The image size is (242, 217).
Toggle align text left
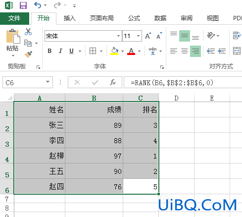tap(174, 51)
